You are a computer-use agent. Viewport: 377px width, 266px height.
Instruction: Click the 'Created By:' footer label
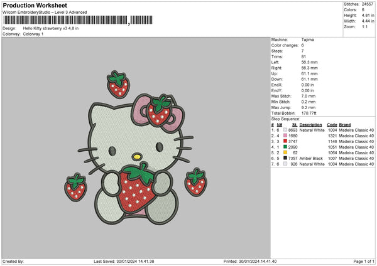[x=13, y=261]
